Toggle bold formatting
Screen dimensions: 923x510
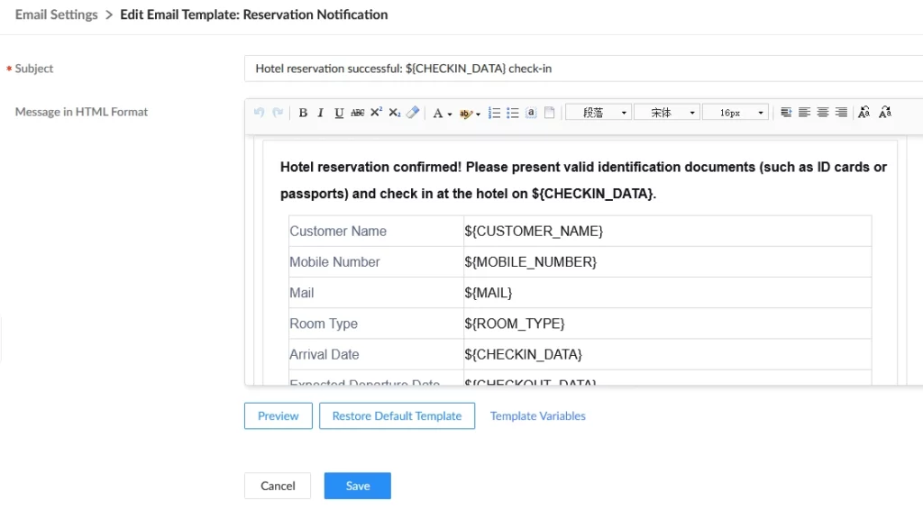[303, 113]
